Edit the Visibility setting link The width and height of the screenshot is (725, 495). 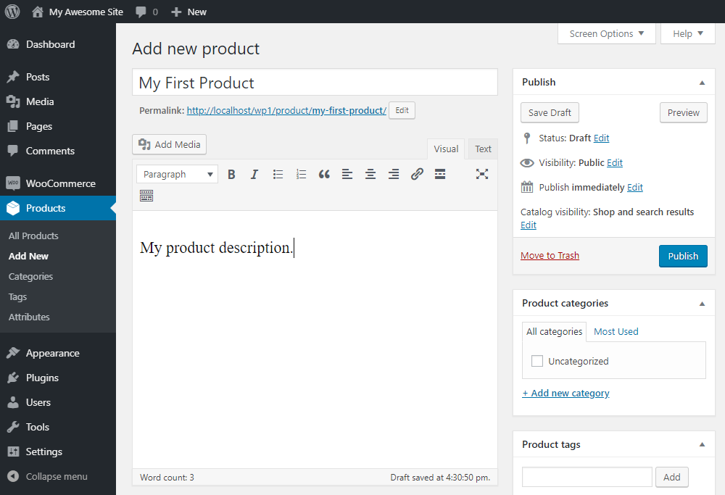click(x=615, y=162)
